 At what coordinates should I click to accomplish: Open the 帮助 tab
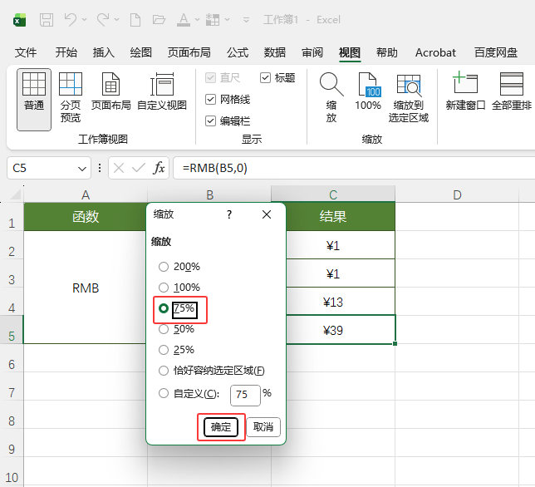[x=387, y=52]
